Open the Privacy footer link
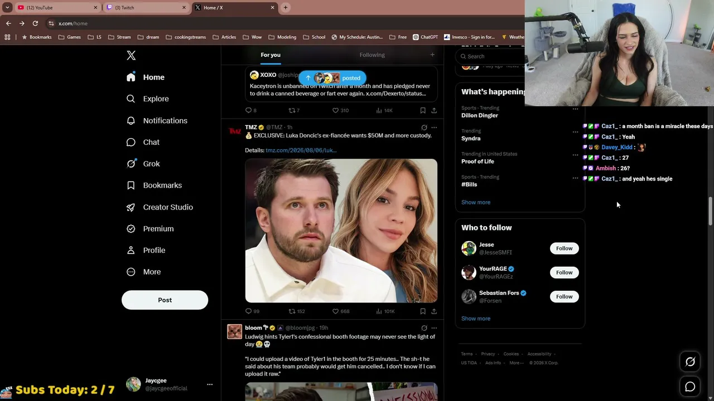The image size is (714, 401). [488, 354]
